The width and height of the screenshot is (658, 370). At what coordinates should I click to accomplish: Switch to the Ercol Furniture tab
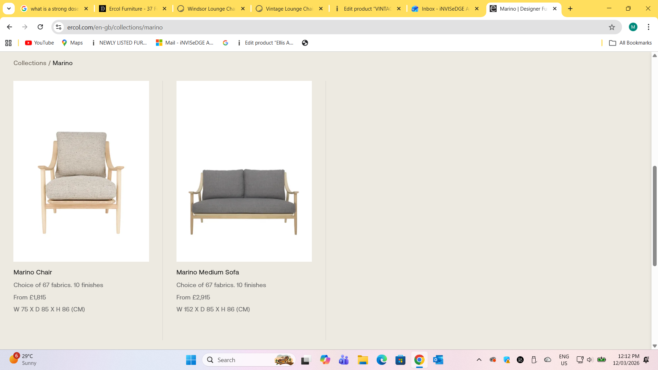[x=133, y=9]
